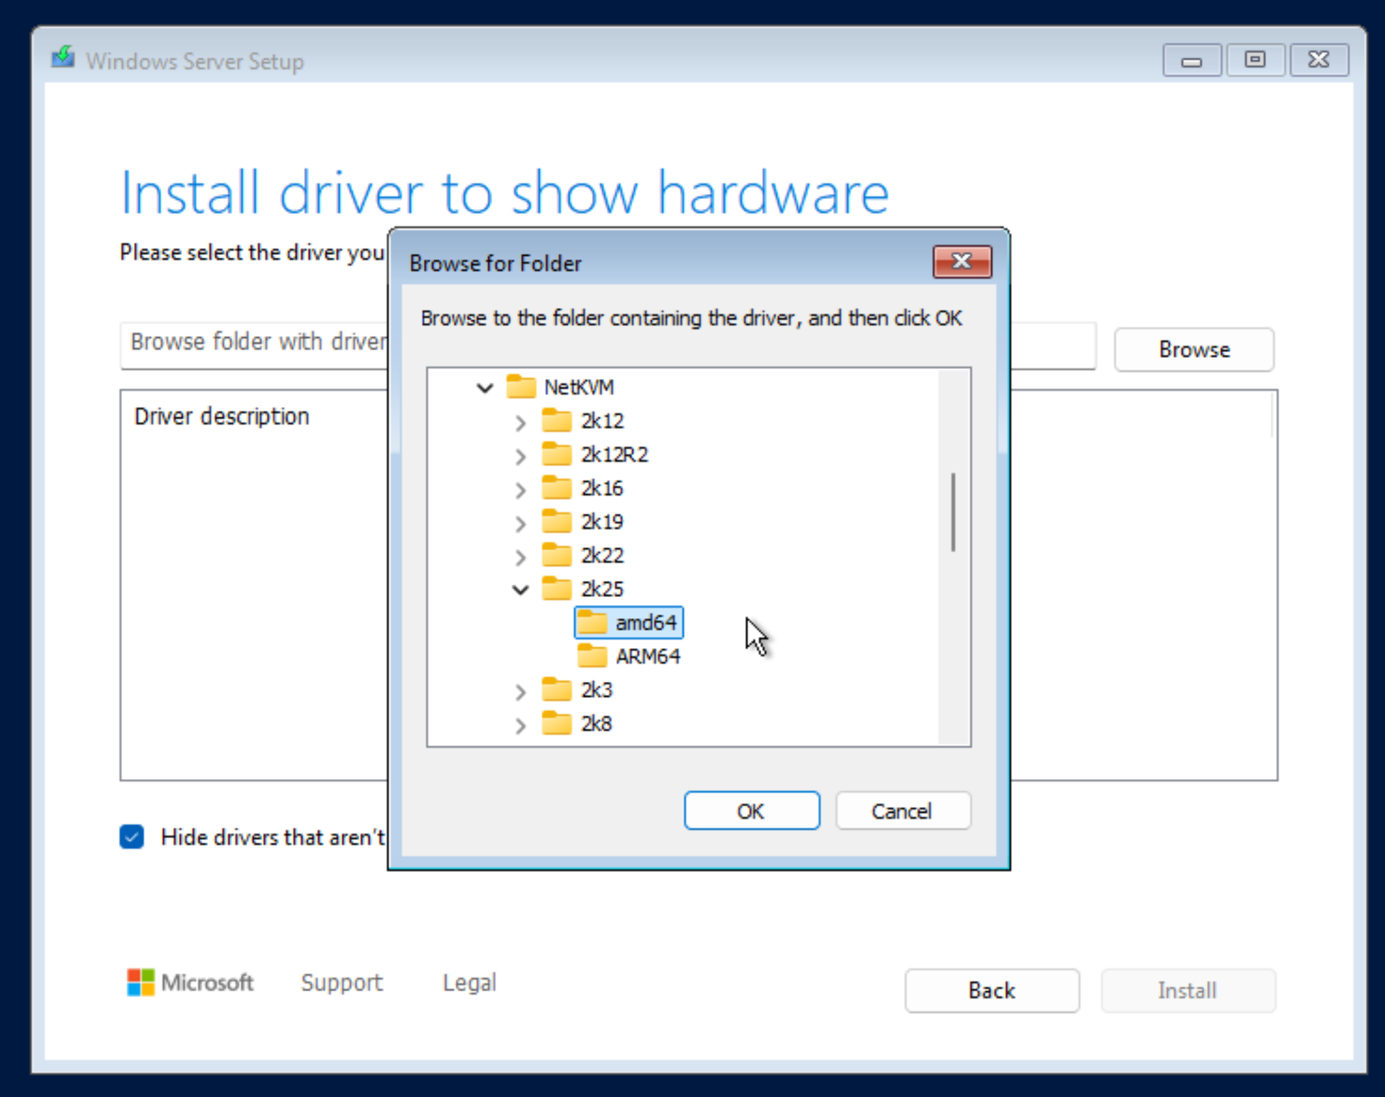Click the 2k16 folder icon

tap(556, 487)
